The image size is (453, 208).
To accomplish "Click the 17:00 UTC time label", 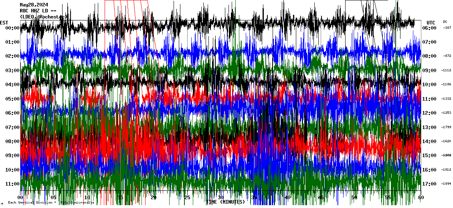I will point(429,184).
